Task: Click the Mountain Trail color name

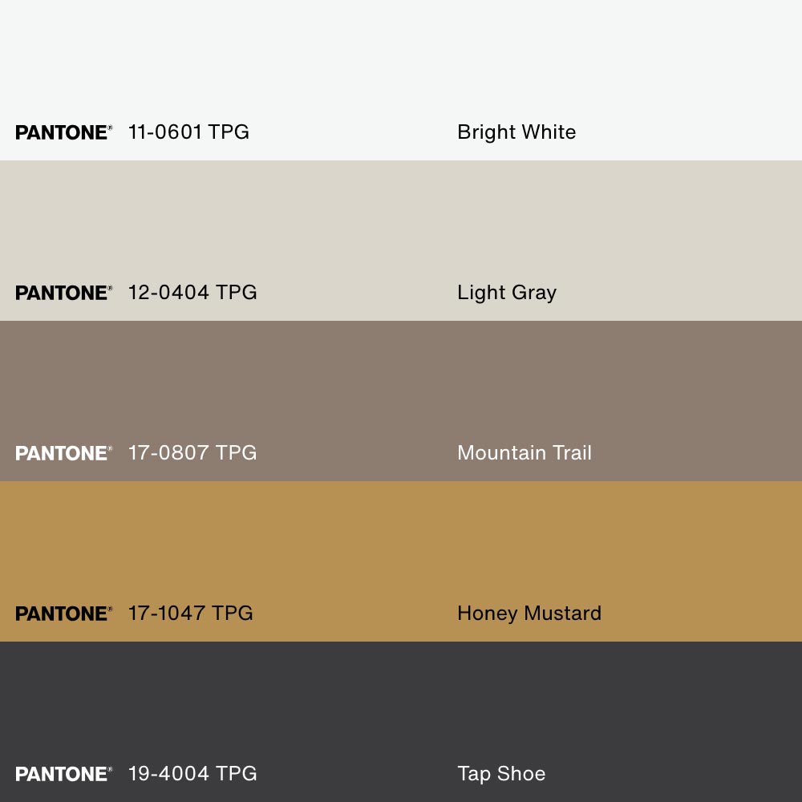Action: pos(525,452)
